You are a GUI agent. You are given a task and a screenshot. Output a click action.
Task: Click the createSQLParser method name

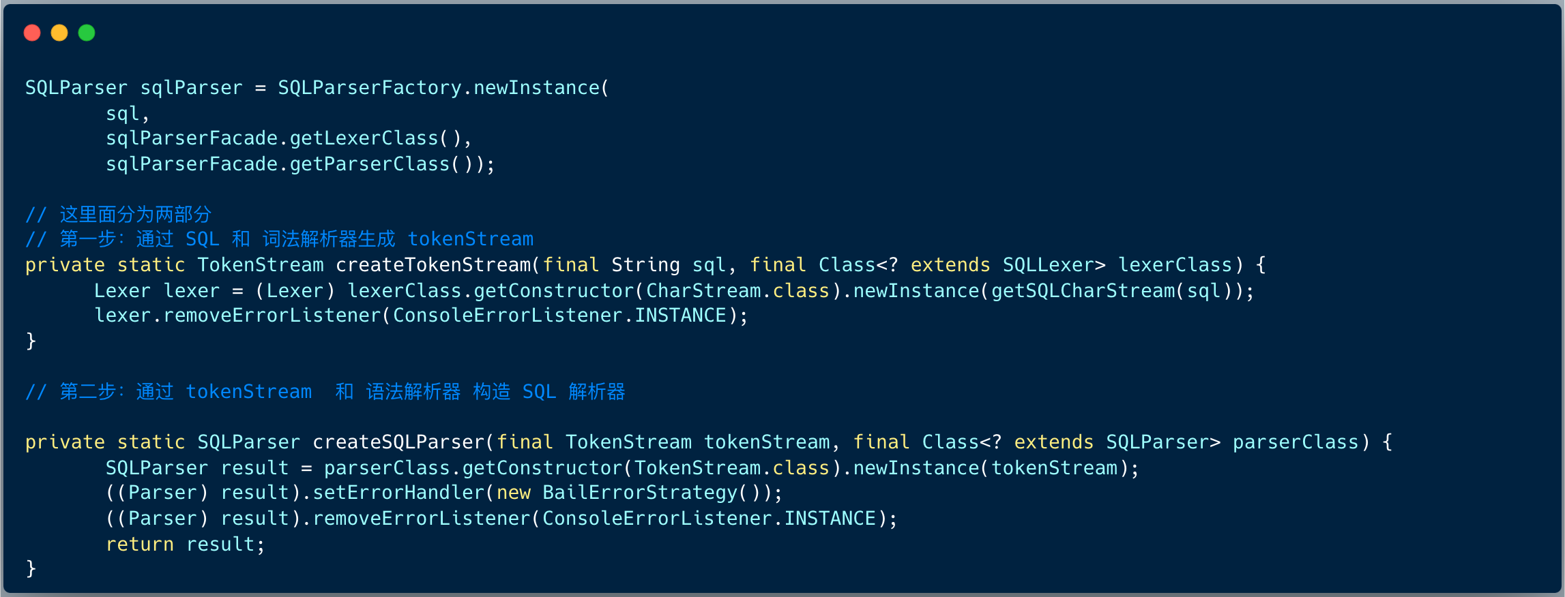coord(398,442)
